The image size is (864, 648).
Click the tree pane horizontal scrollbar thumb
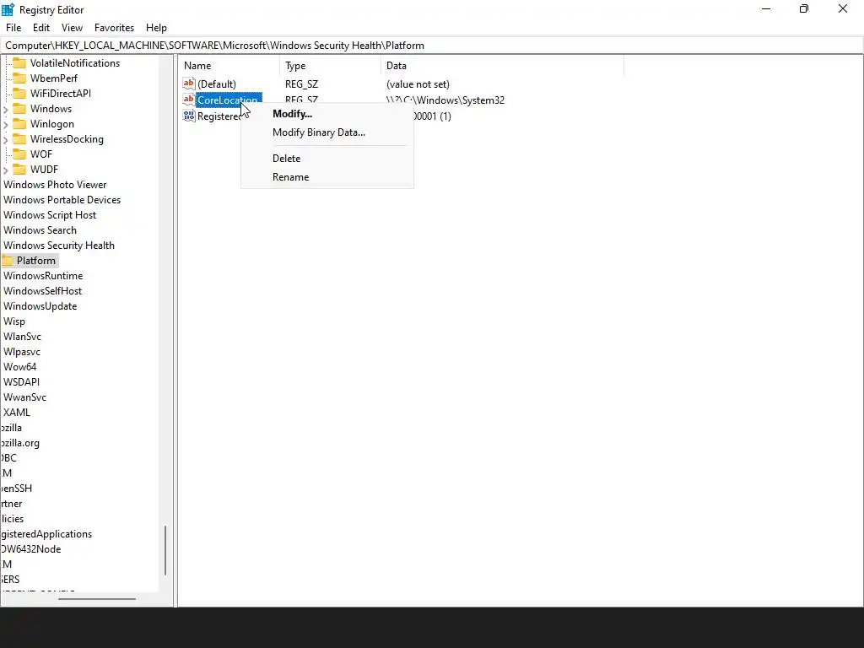click(97, 599)
